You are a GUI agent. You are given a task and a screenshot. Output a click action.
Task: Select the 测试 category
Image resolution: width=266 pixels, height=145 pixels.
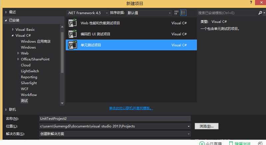pyautogui.click(x=24, y=101)
